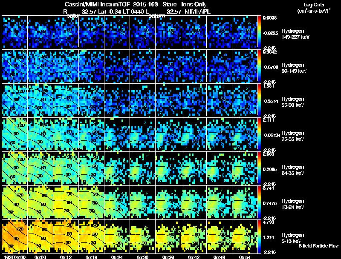341x259 pixels.
Task: Select the Hydrogen 149-227 keV image at 05:24
Action: click(117, 32)
